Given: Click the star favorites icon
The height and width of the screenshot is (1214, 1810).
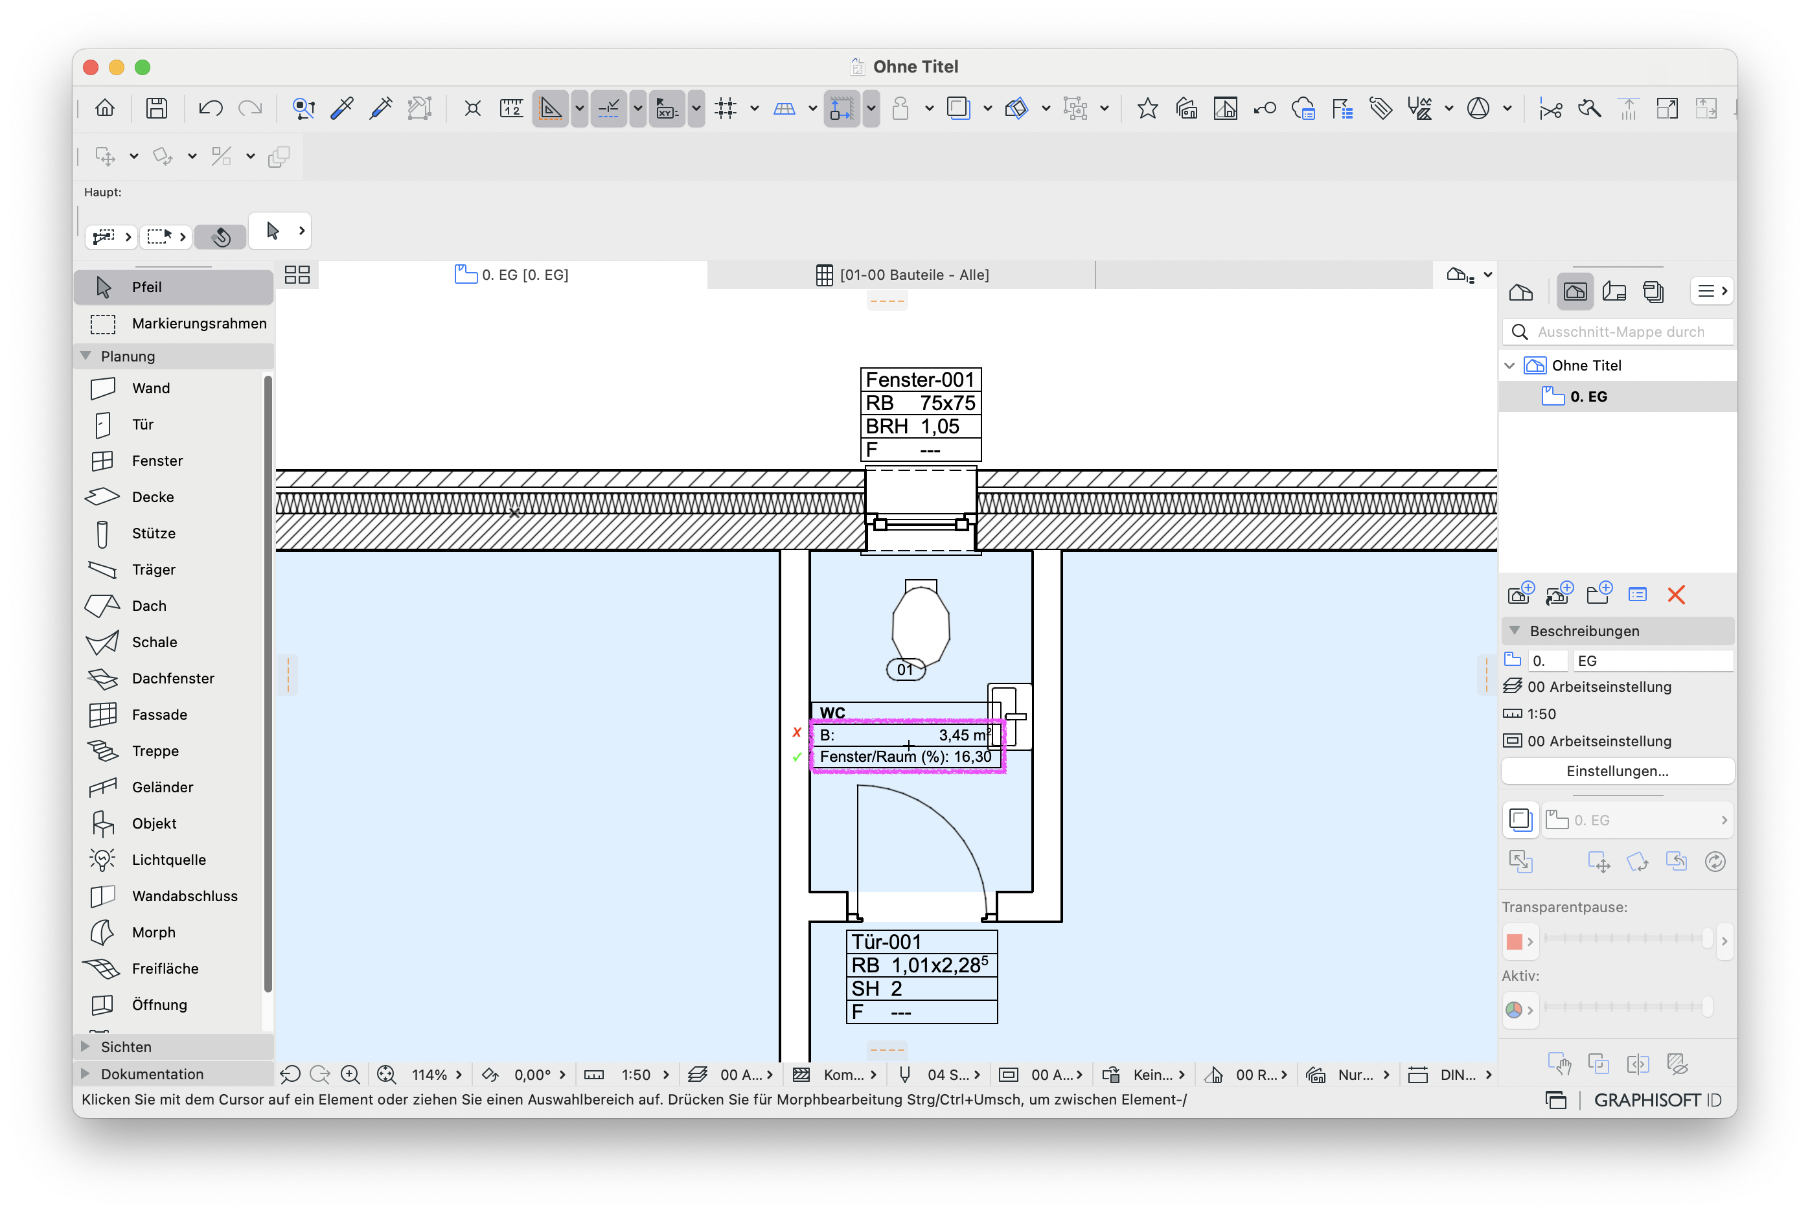Looking at the screenshot, I should 1148,108.
